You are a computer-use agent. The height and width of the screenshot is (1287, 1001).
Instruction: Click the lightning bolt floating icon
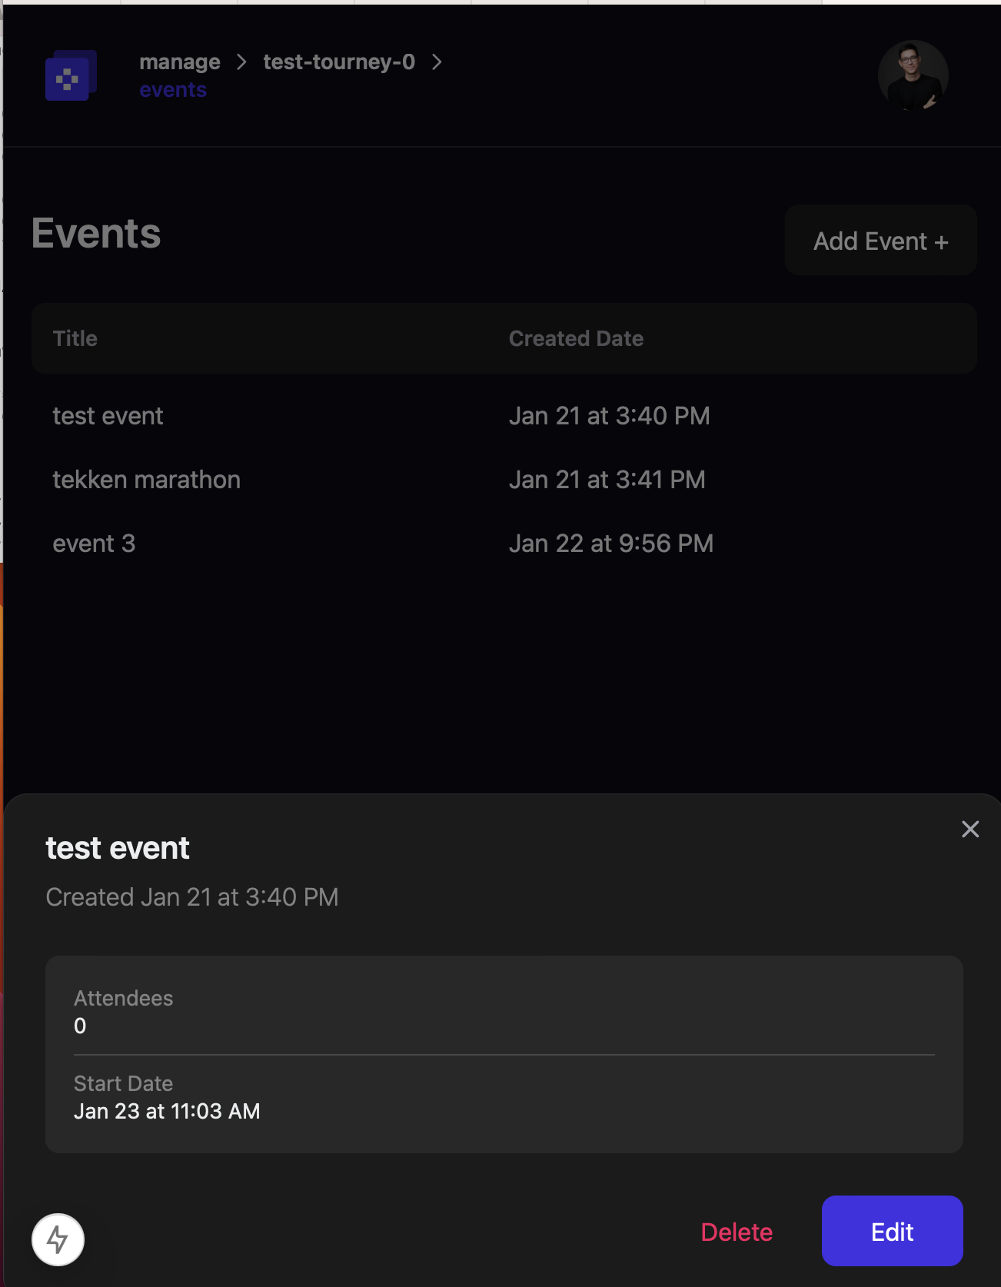point(58,1239)
